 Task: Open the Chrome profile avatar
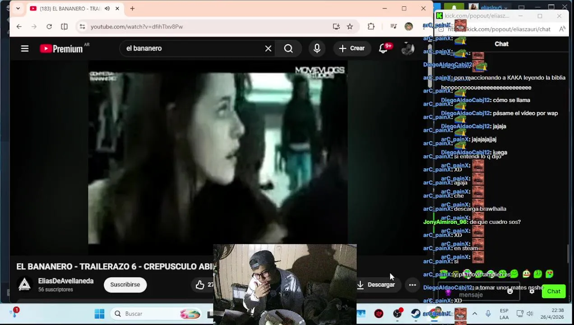409,27
